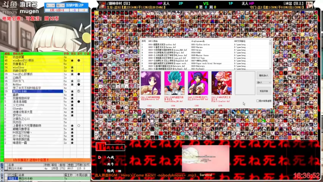Image resolution: width=323 pixels, height=182 pixels.
Task: Click the 序号 column header
Action: point(144,41)
